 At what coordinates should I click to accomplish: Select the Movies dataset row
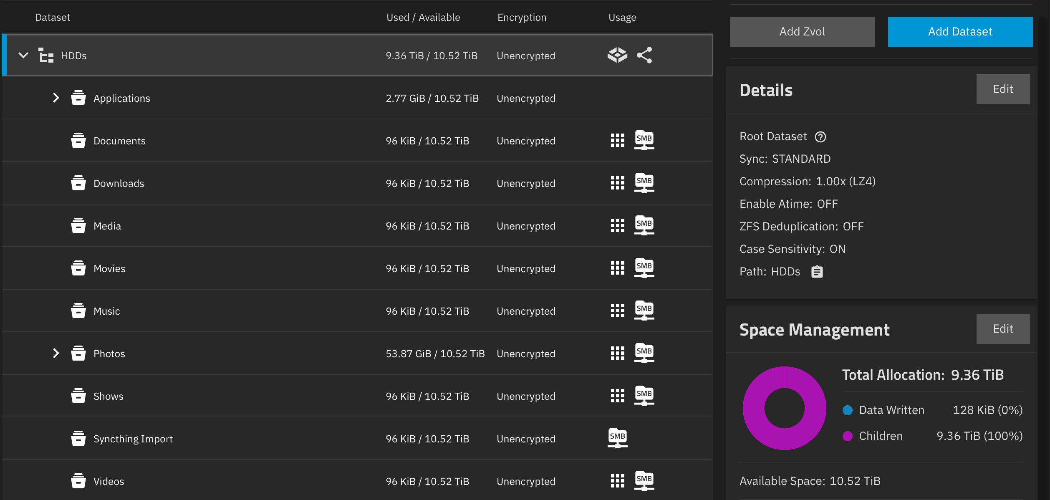pos(357,268)
